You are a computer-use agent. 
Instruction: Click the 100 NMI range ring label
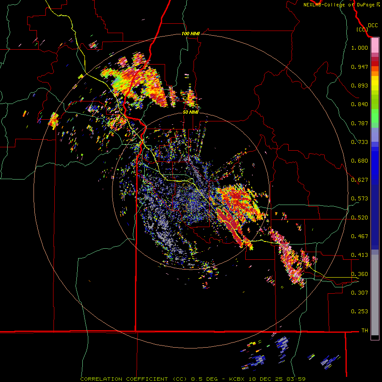tap(191, 34)
